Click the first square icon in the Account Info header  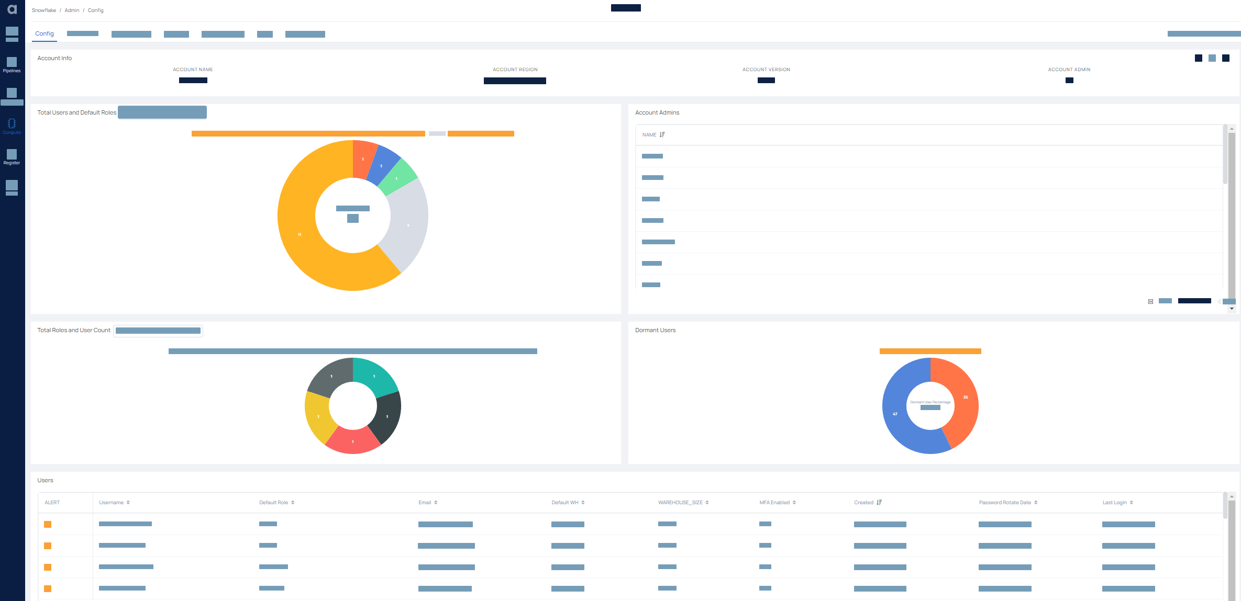pyautogui.click(x=1198, y=58)
